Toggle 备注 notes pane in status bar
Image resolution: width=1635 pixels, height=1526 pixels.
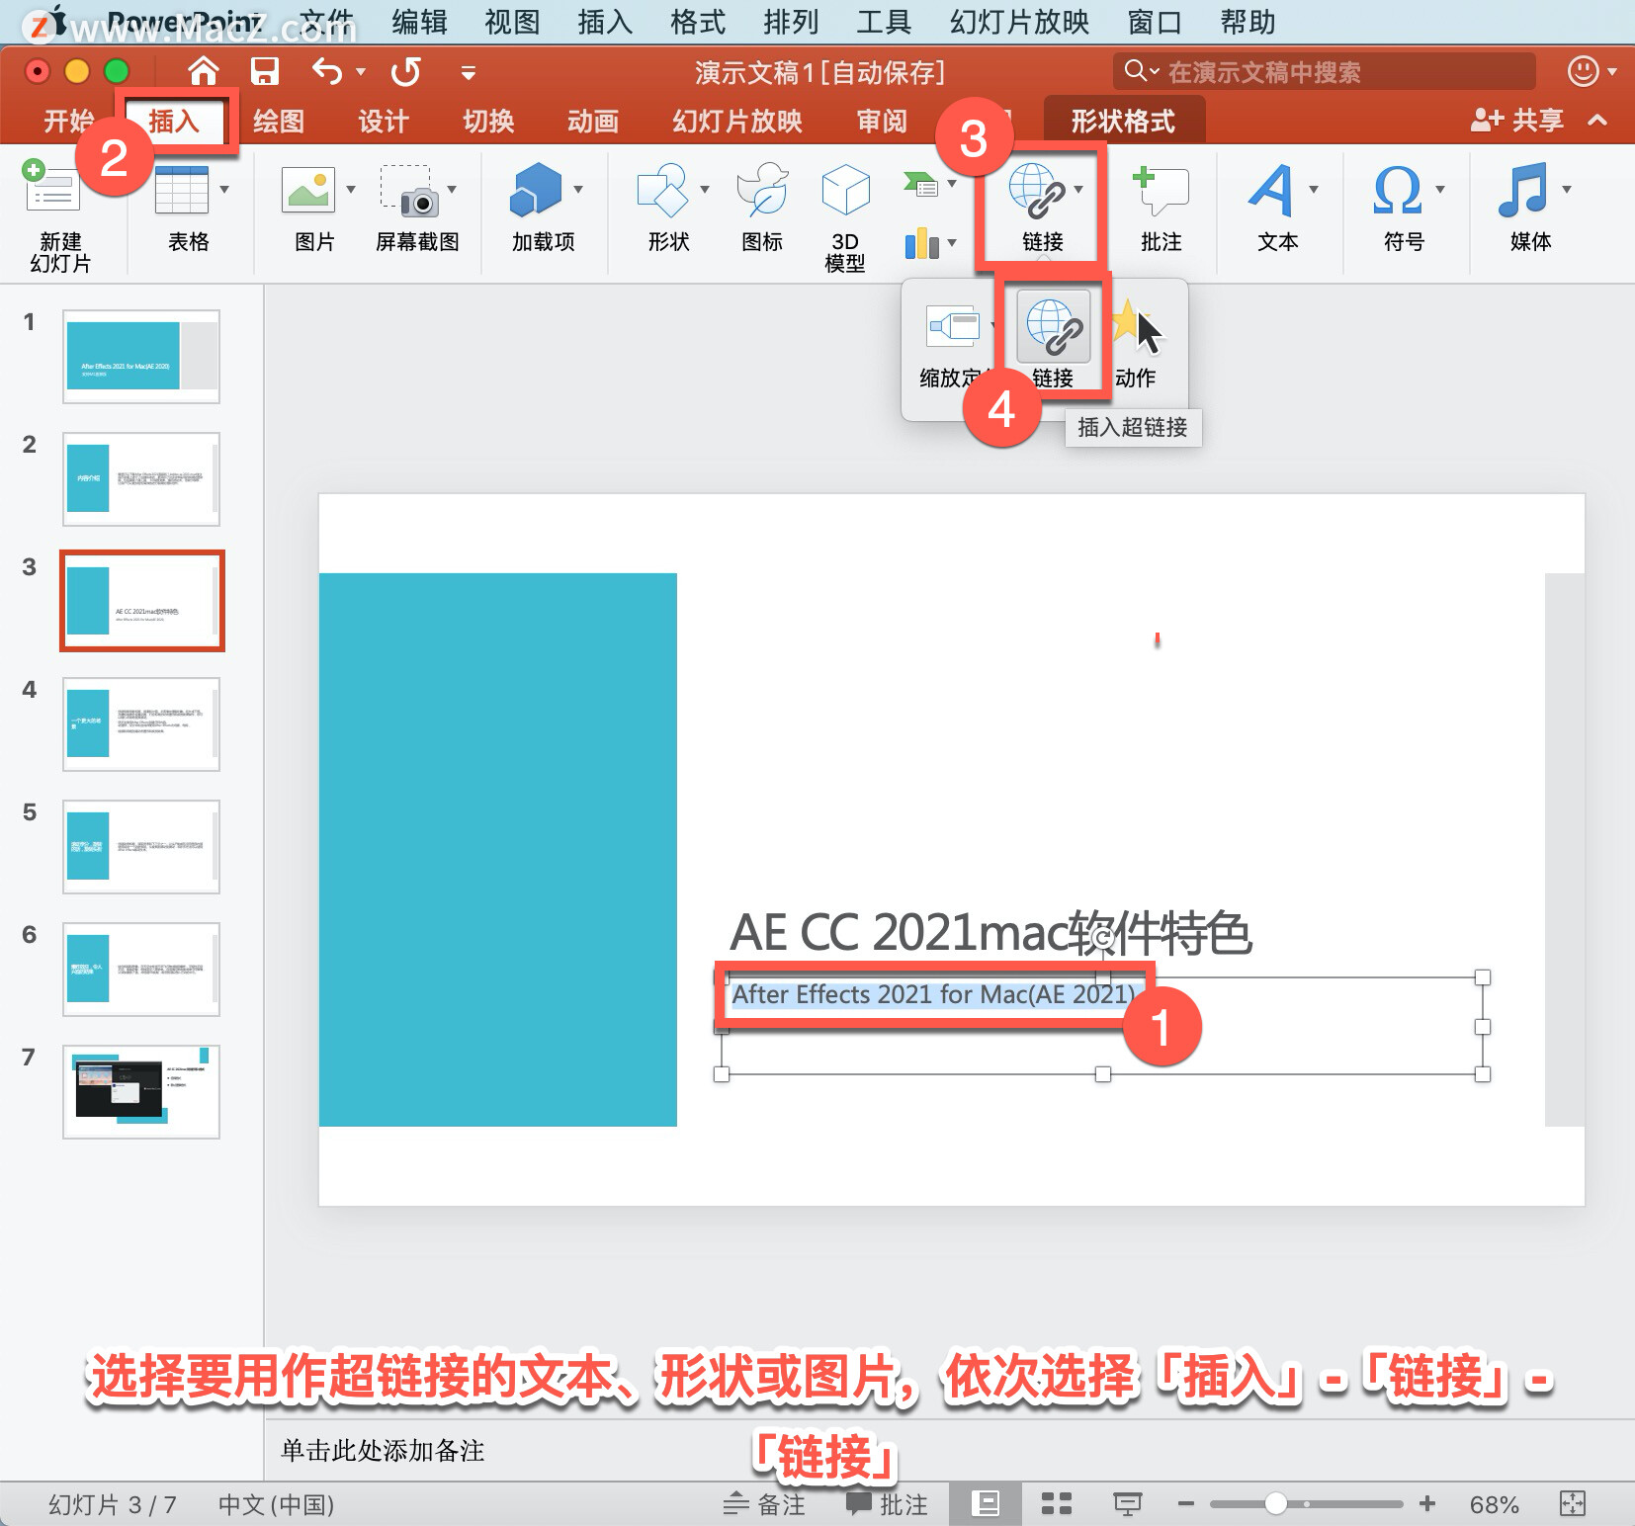tap(764, 1503)
